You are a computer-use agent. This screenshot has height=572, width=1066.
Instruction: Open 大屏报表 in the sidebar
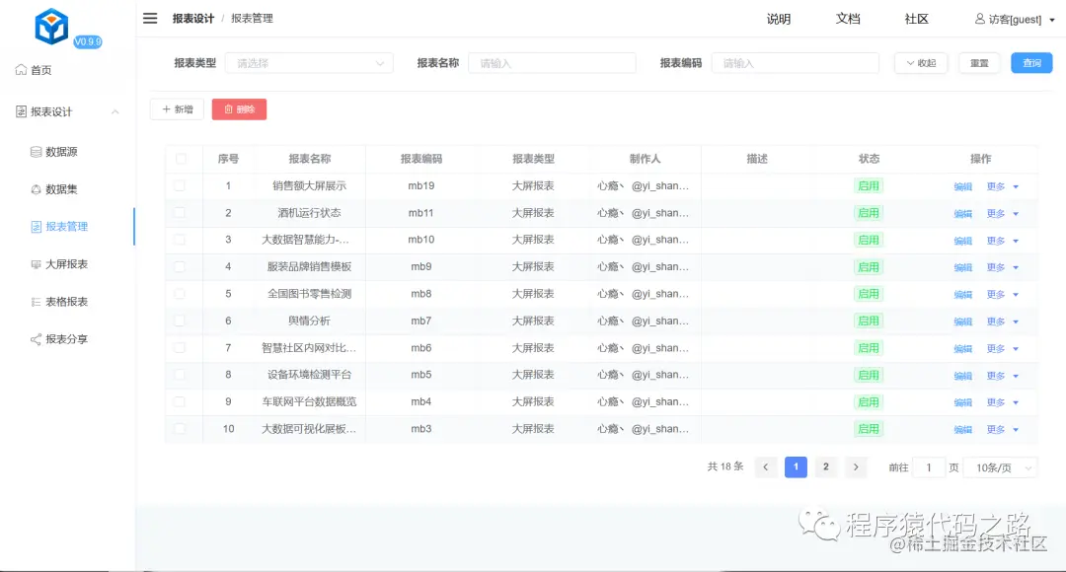point(59,264)
